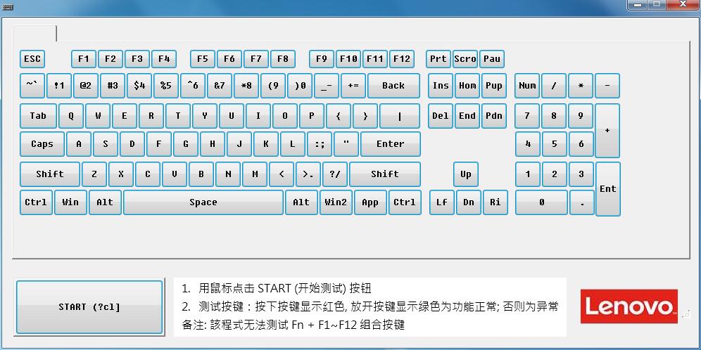Click the Del key button
Screen dimensions: 701x350
(441, 116)
